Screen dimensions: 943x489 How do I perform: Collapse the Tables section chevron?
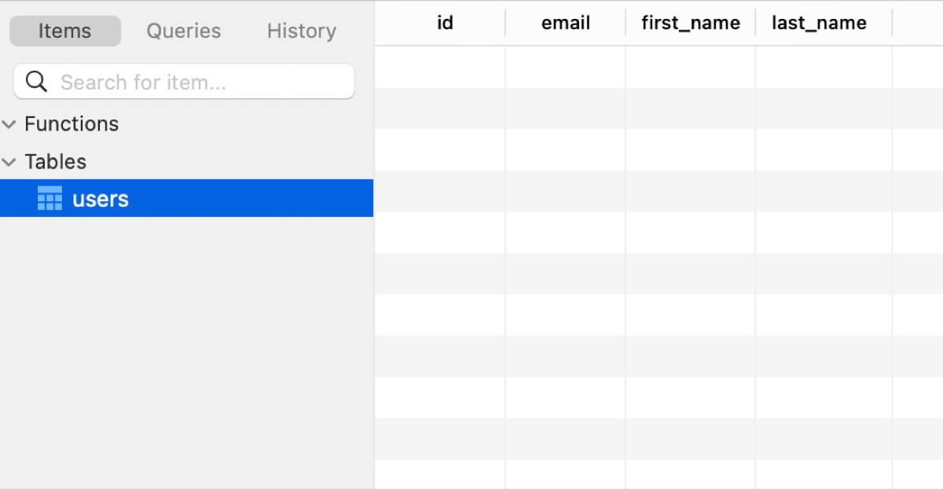[x=9, y=162]
